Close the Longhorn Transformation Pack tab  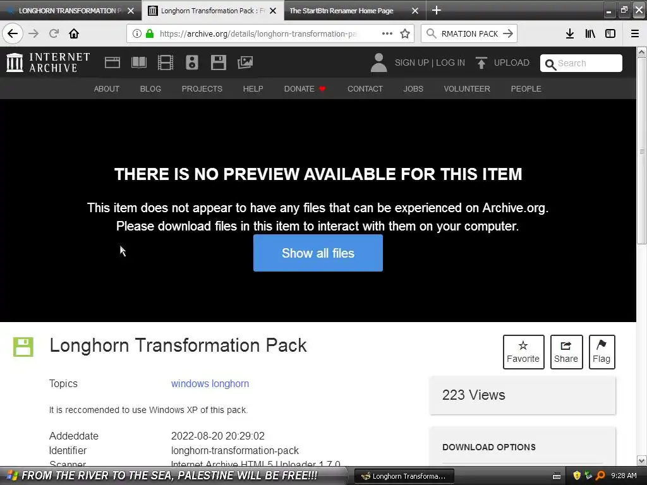(273, 11)
